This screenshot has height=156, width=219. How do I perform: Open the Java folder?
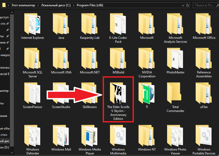click(61, 26)
